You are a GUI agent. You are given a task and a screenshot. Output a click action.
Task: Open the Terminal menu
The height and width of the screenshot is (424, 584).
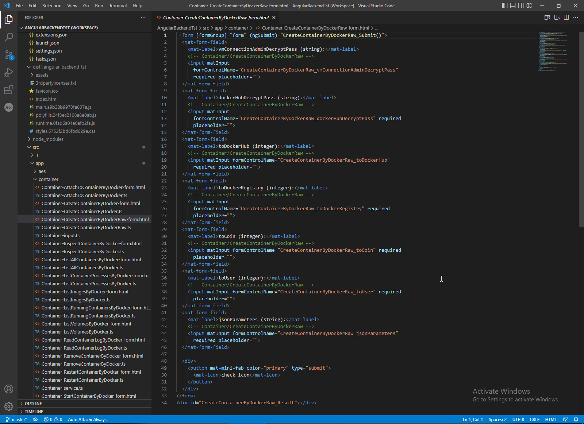coord(118,5)
